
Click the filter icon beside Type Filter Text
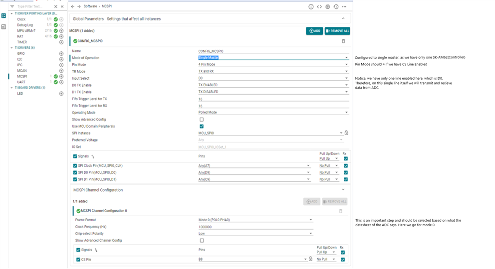(x=12, y=6)
